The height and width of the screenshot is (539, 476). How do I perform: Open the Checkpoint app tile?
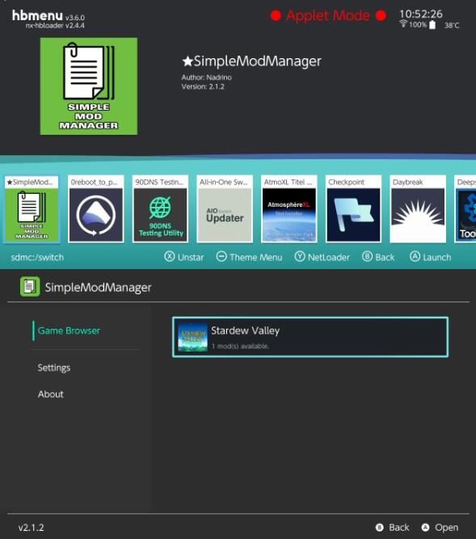click(353, 209)
